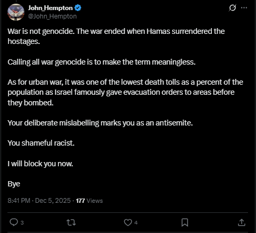
Task: Click the 'Bye' text line
Action: 14,184
